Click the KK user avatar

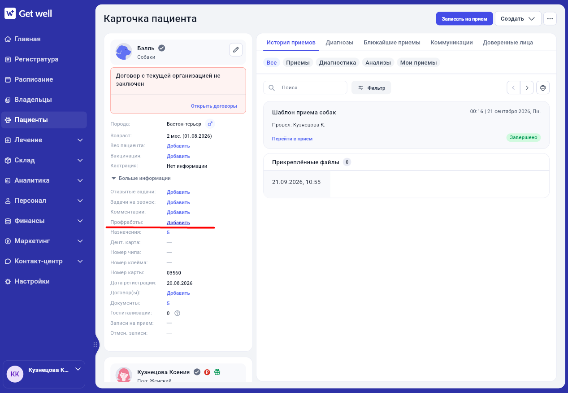[15, 374]
